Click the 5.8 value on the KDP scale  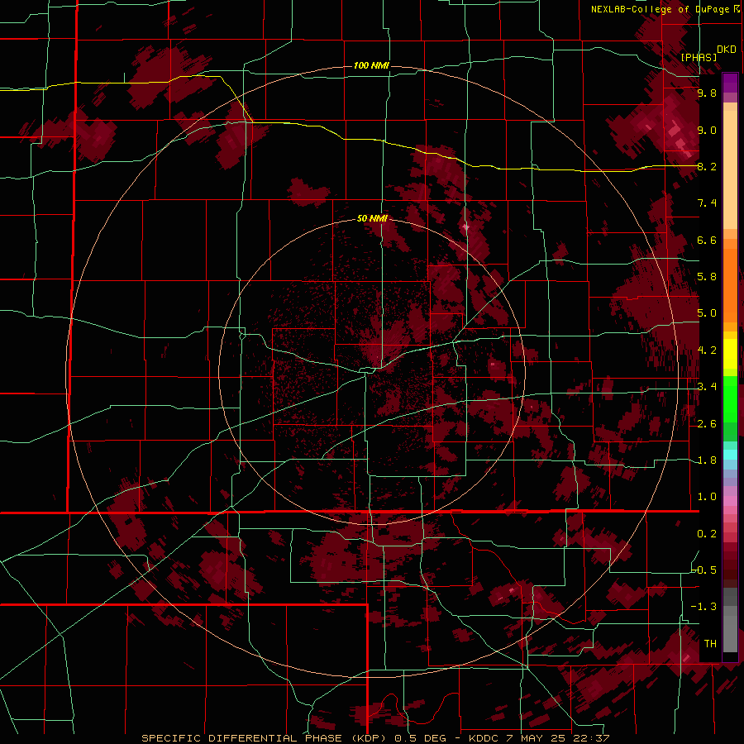(x=707, y=277)
